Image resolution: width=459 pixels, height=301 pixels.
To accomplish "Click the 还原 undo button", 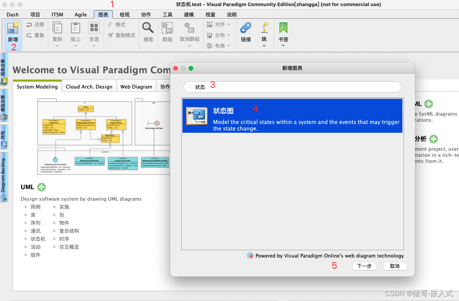I will pyautogui.click(x=35, y=24).
